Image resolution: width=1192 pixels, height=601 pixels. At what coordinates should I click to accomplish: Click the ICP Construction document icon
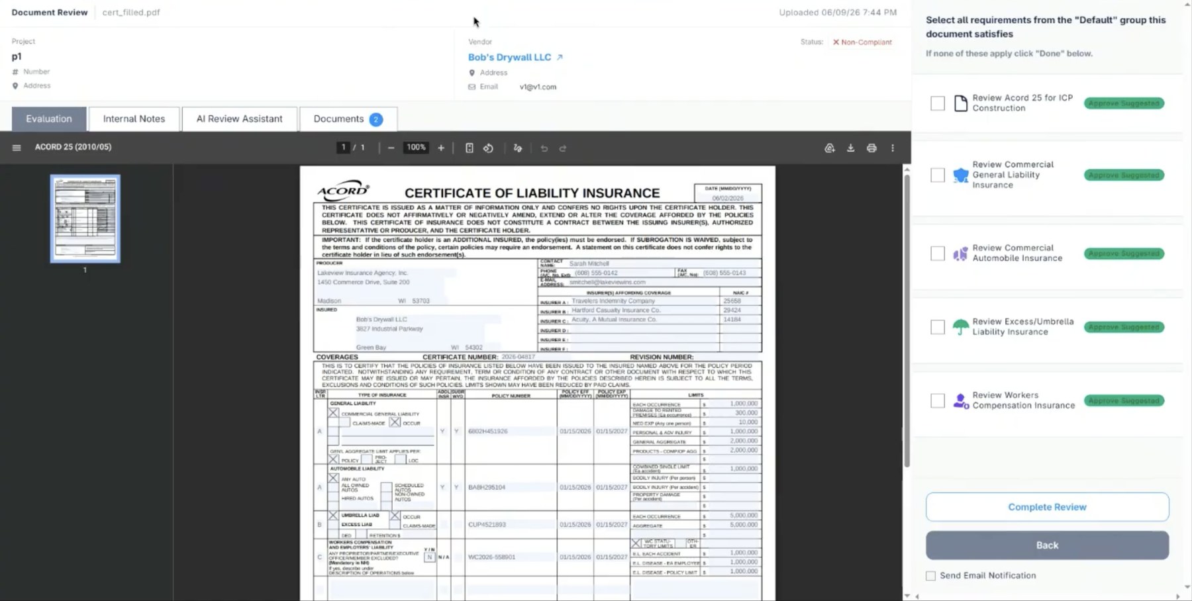pos(960,103)
